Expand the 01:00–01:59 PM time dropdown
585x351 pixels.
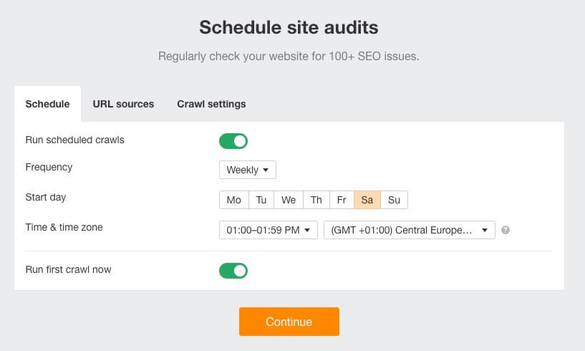pyautogui.click(x=269, y=230)
